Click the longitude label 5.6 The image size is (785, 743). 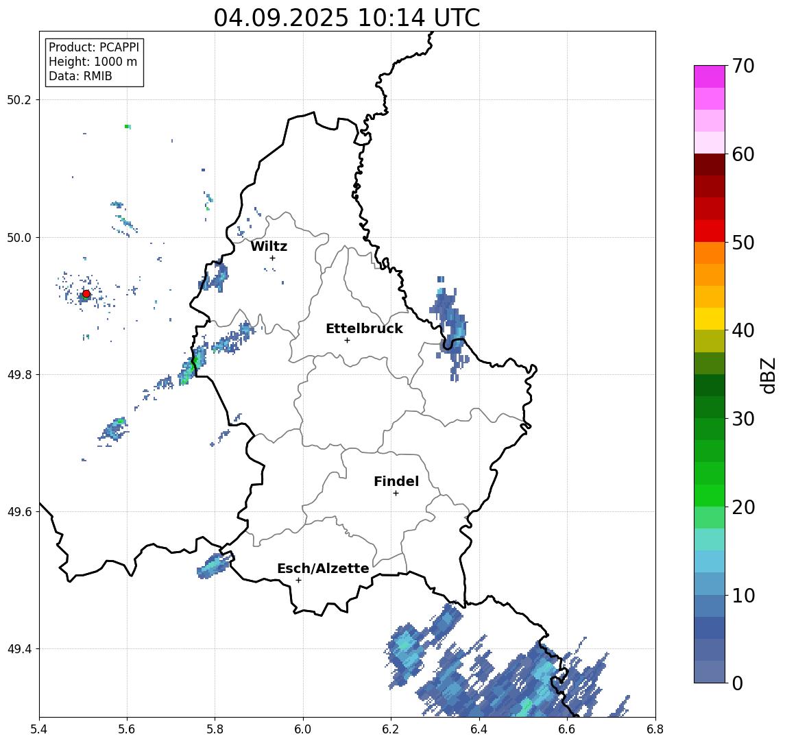tap(127, 729)
